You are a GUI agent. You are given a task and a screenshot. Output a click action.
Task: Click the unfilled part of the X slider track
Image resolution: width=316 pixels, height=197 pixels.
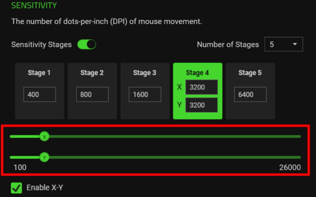(x=174, y=137)
